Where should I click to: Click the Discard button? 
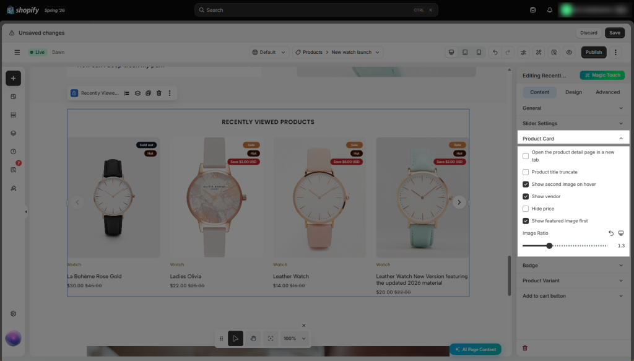pyautogui.click(x=588, y=33)
